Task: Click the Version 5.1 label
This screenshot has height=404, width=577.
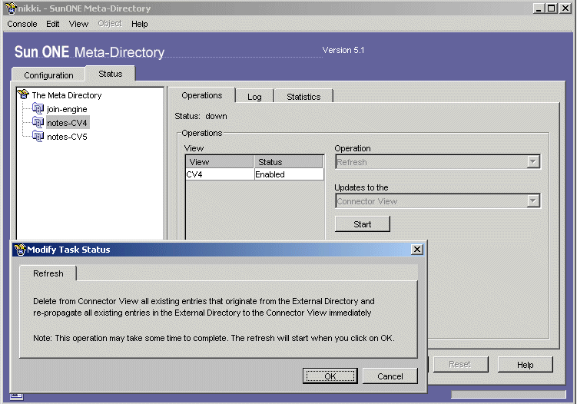Action: (343, 50)
